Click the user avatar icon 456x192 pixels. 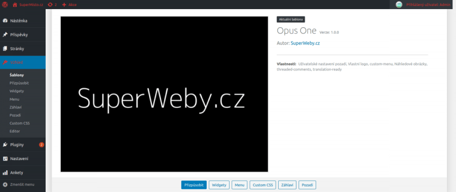pyautogui.click(x=399, y=5)
